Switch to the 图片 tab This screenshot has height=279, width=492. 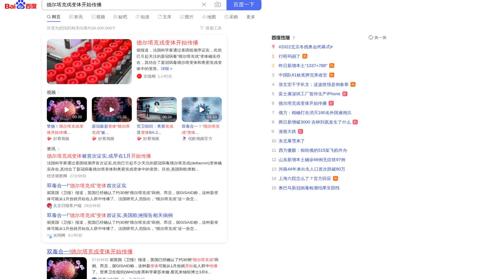[x=187, y=17]
